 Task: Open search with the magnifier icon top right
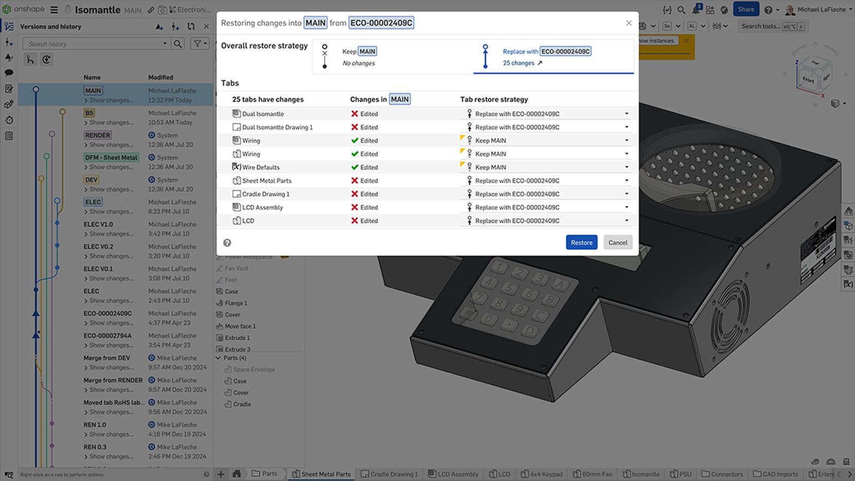[681, 9]
